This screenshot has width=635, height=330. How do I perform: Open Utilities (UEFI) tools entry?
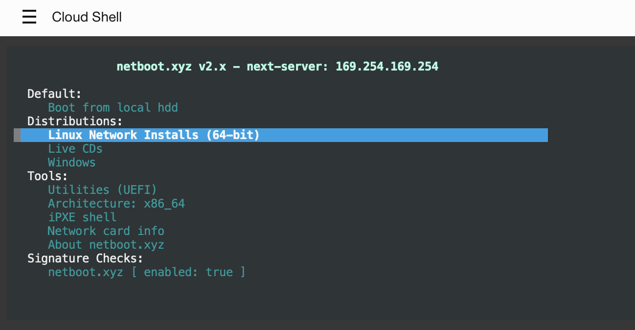tap(102, 190)
